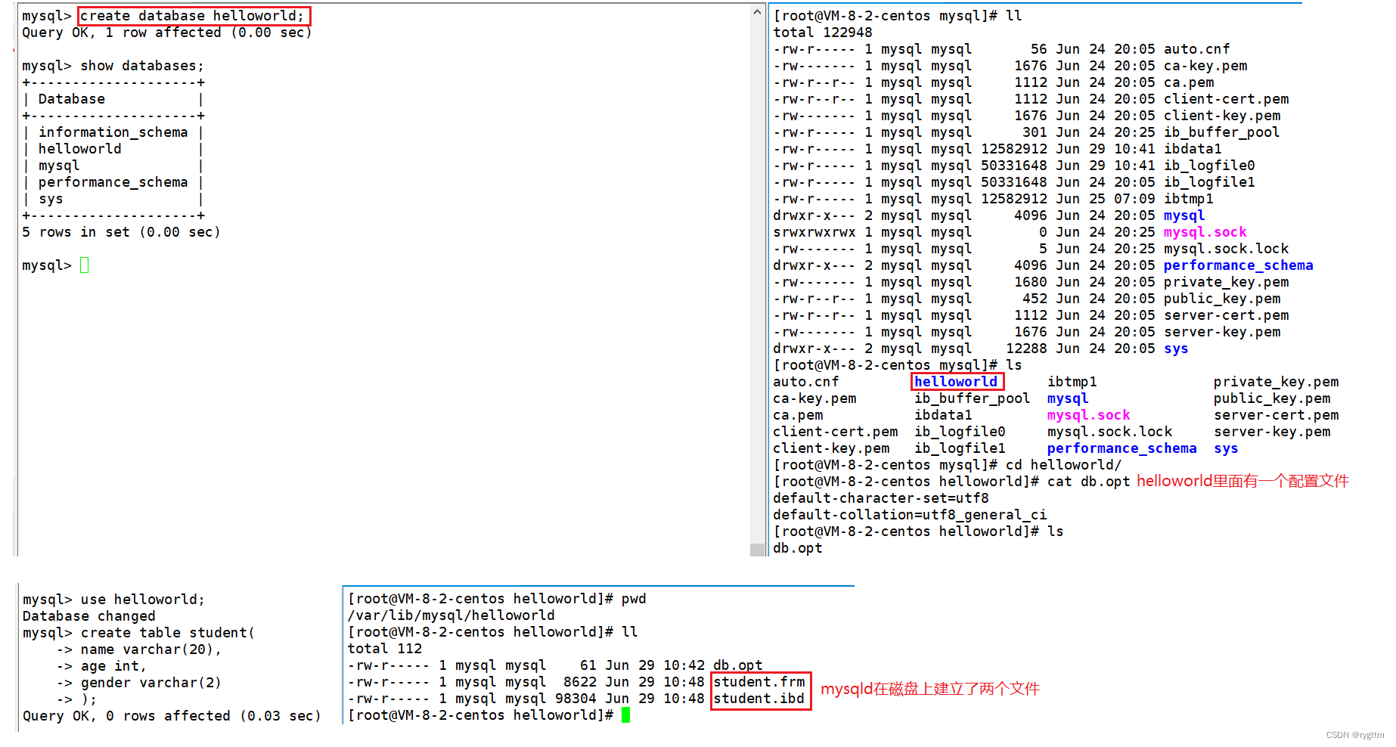Click 'Database changed' message
The height and width of the screenshot is (747, 1396).
click(x=88, y=616)
